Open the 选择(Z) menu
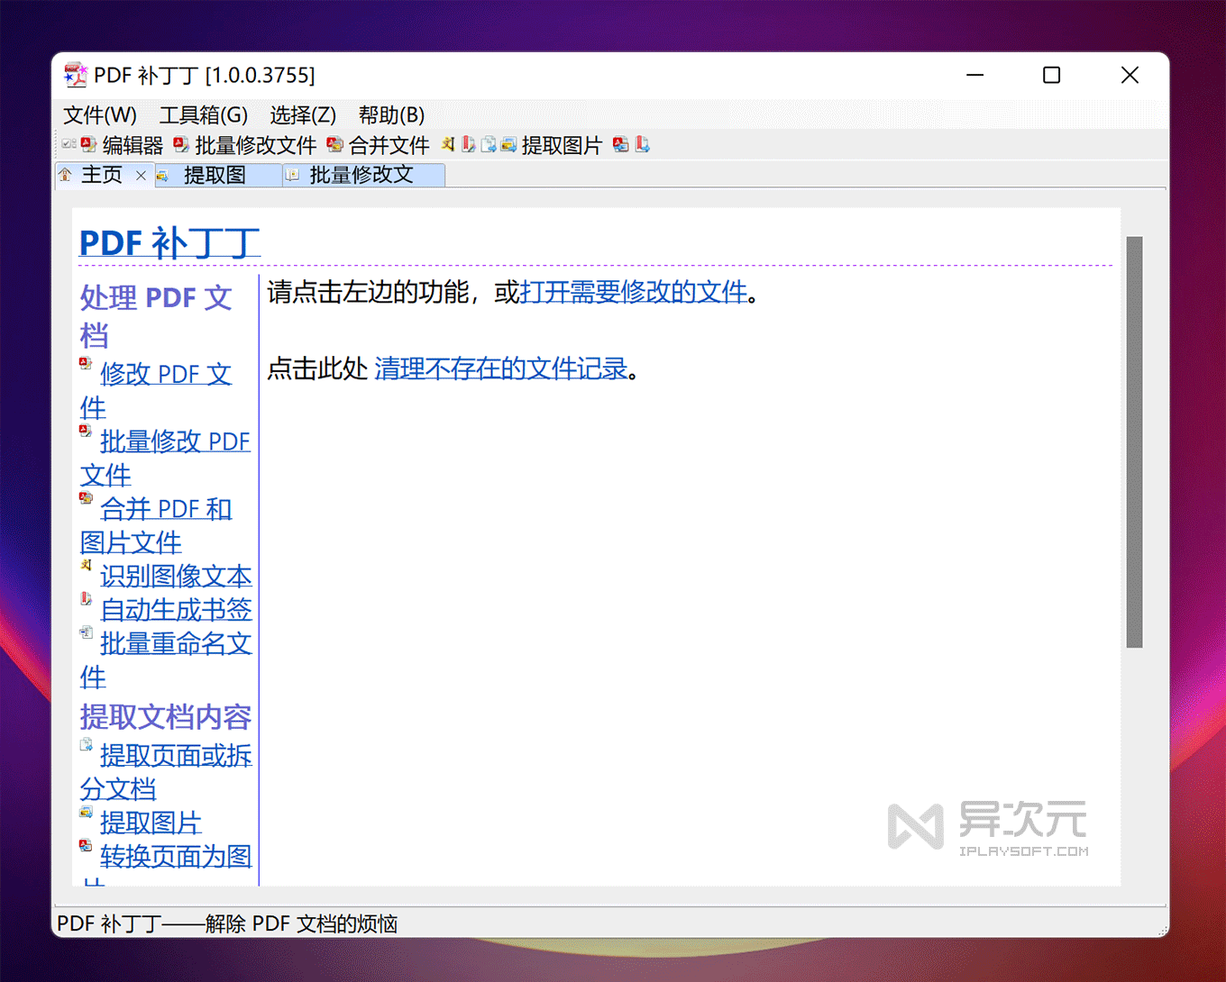The width and height of the screenshot is (1226, 982). [x=302, y=115]
